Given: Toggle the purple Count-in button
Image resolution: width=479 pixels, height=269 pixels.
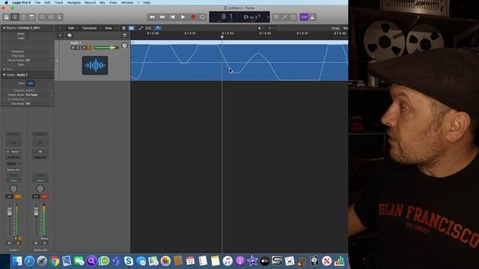Looking at the screenshot, I should point(304,17).
